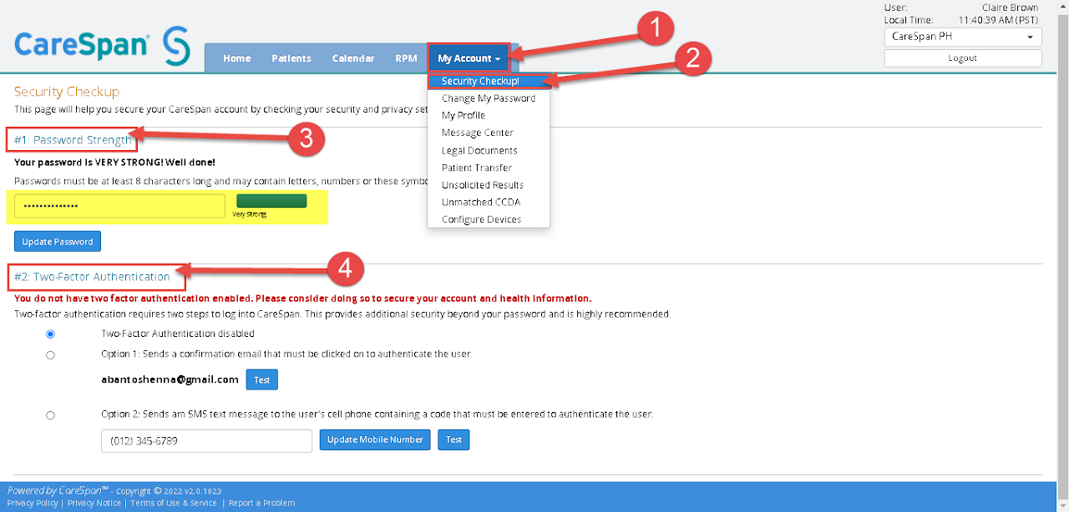Click the Claire Brown user name
This screenshot has height=512, width=1069.
1011,8
